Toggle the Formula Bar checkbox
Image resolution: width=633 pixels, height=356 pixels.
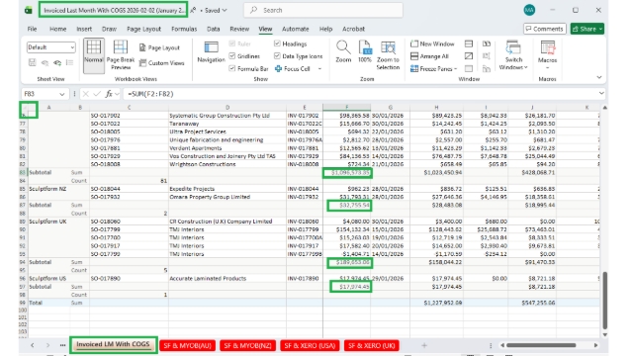coord(232,68)
